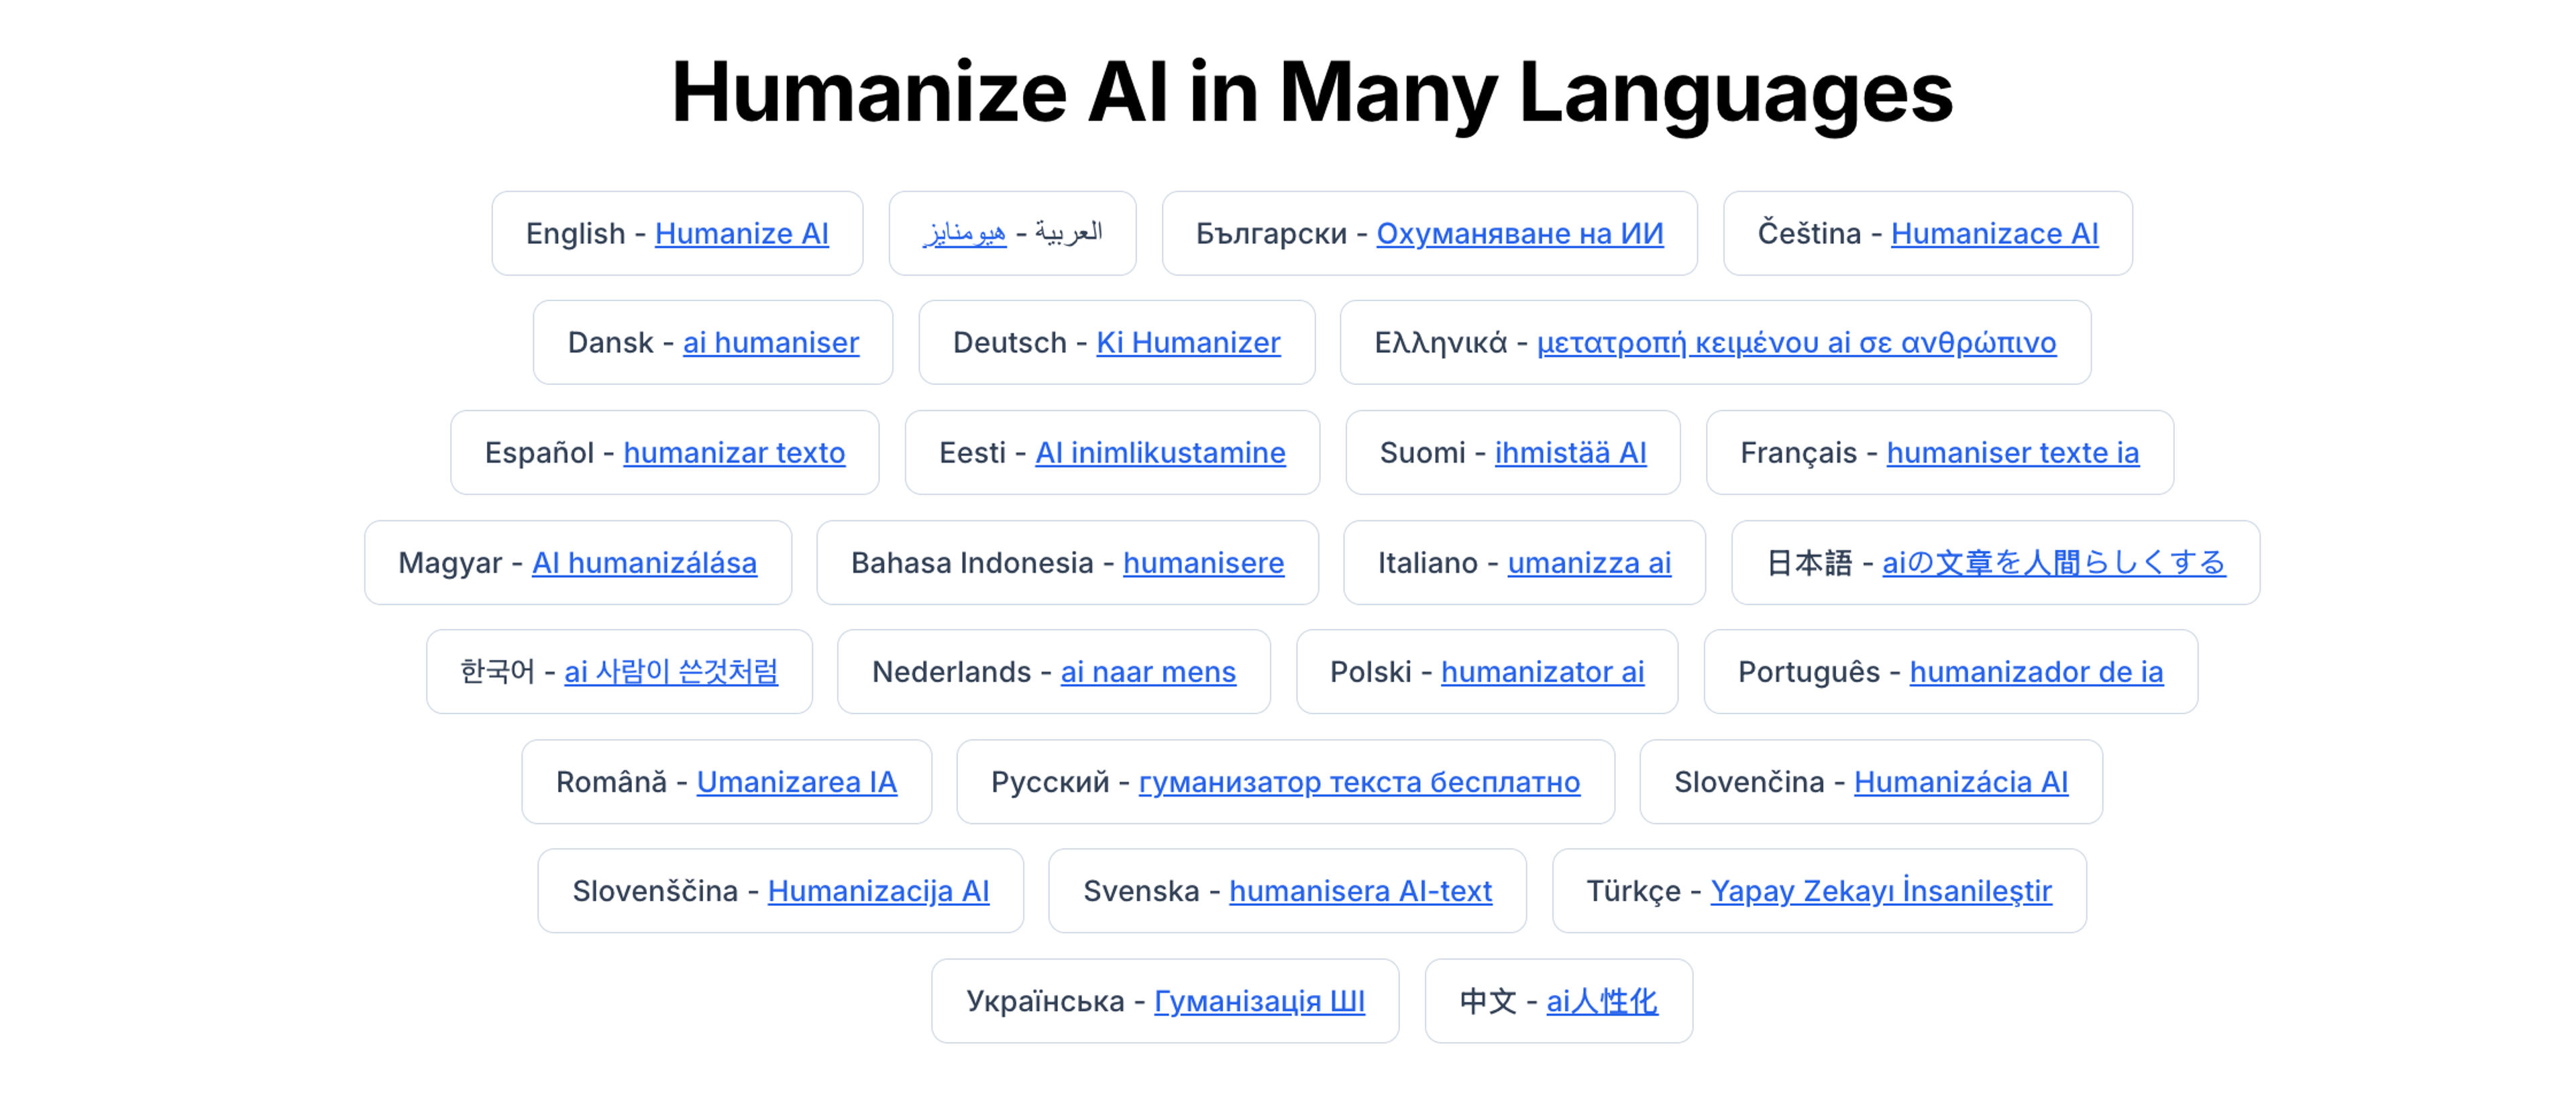Click the 'Español -' language label

(x=549, y=453)
